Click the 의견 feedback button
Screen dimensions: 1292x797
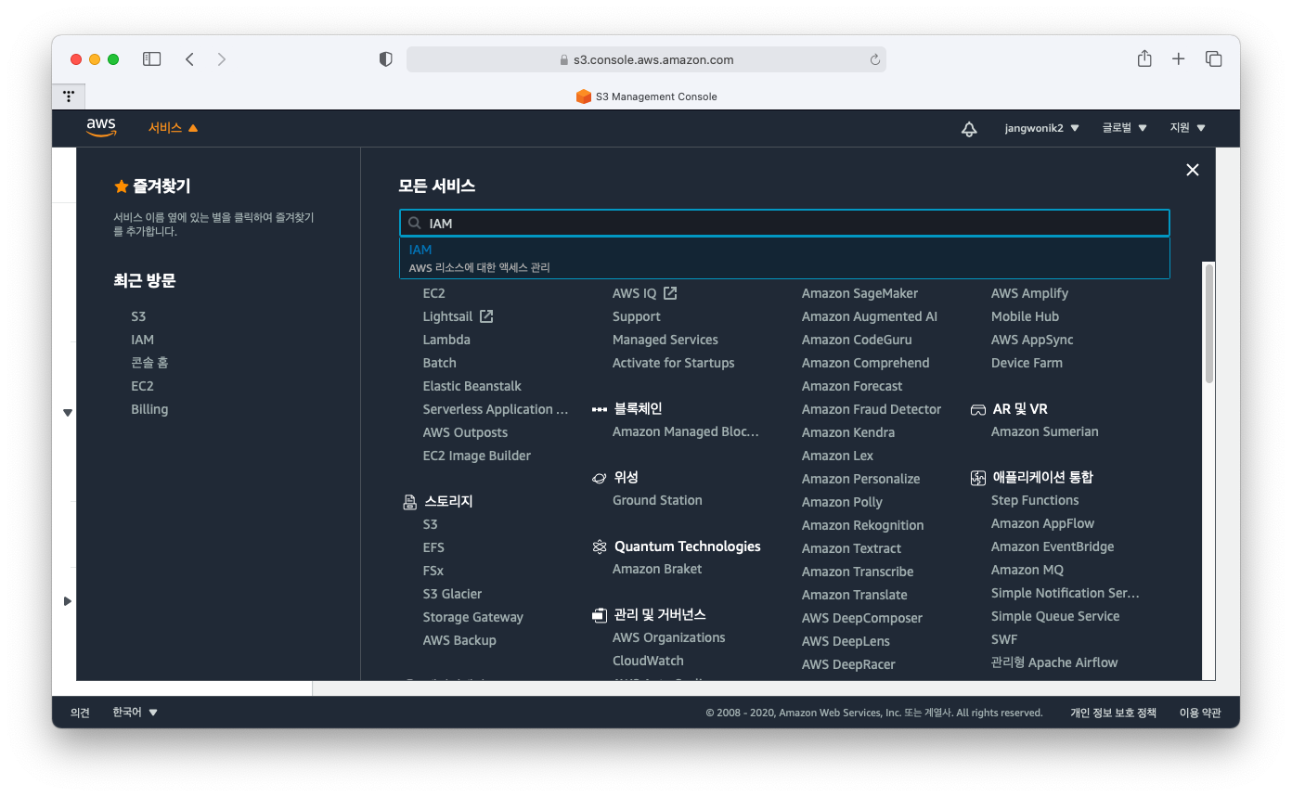pos(81,713)
